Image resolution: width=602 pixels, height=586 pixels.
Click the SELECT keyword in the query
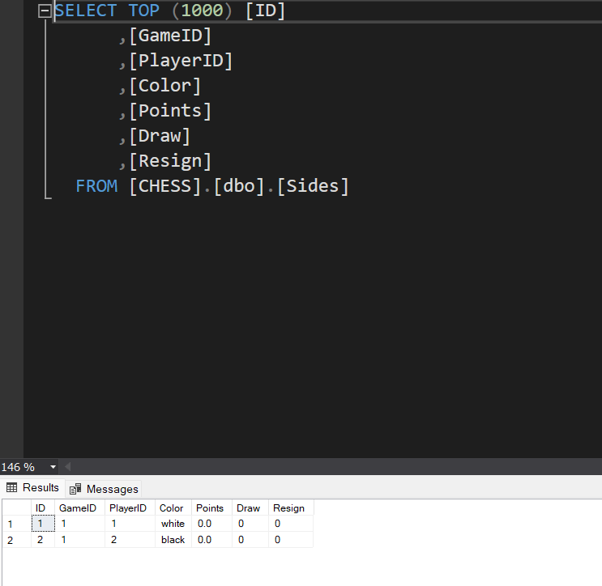point(86,11)
